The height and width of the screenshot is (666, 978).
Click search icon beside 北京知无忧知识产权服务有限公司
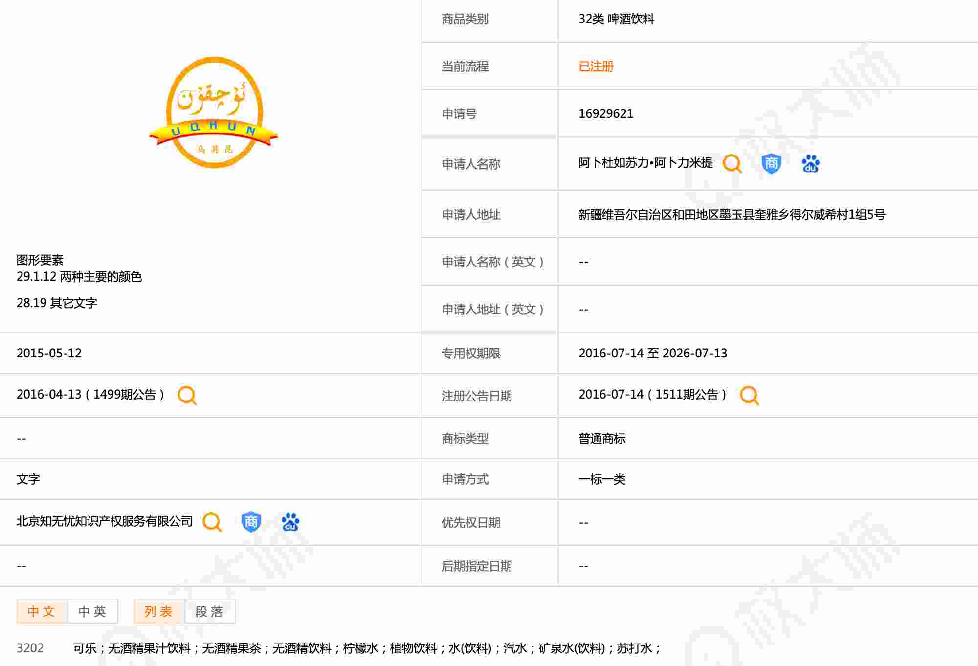[212, 522]
